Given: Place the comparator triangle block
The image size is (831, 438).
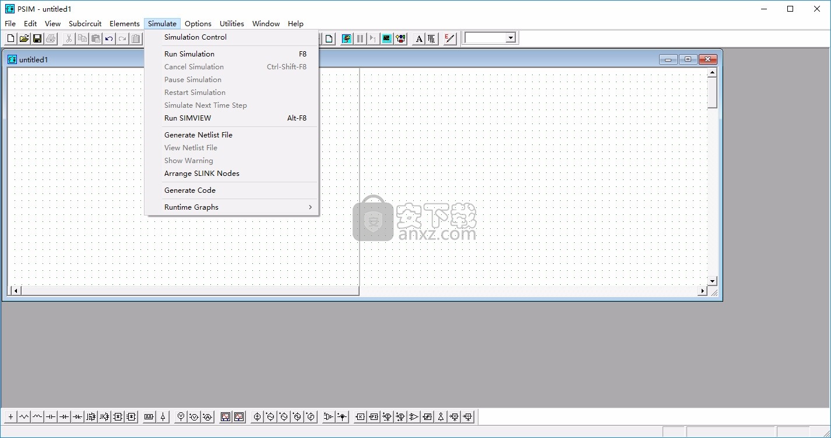Looking at the screenshot, I should [414, 416].
